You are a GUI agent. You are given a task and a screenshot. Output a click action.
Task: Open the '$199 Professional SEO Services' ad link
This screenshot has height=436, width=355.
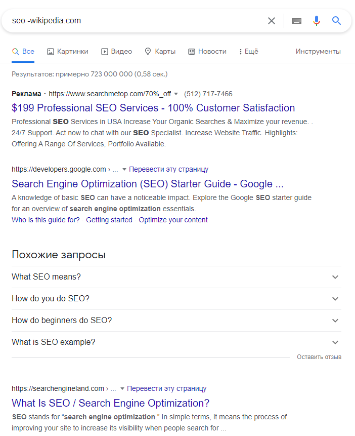pos(153,108)
